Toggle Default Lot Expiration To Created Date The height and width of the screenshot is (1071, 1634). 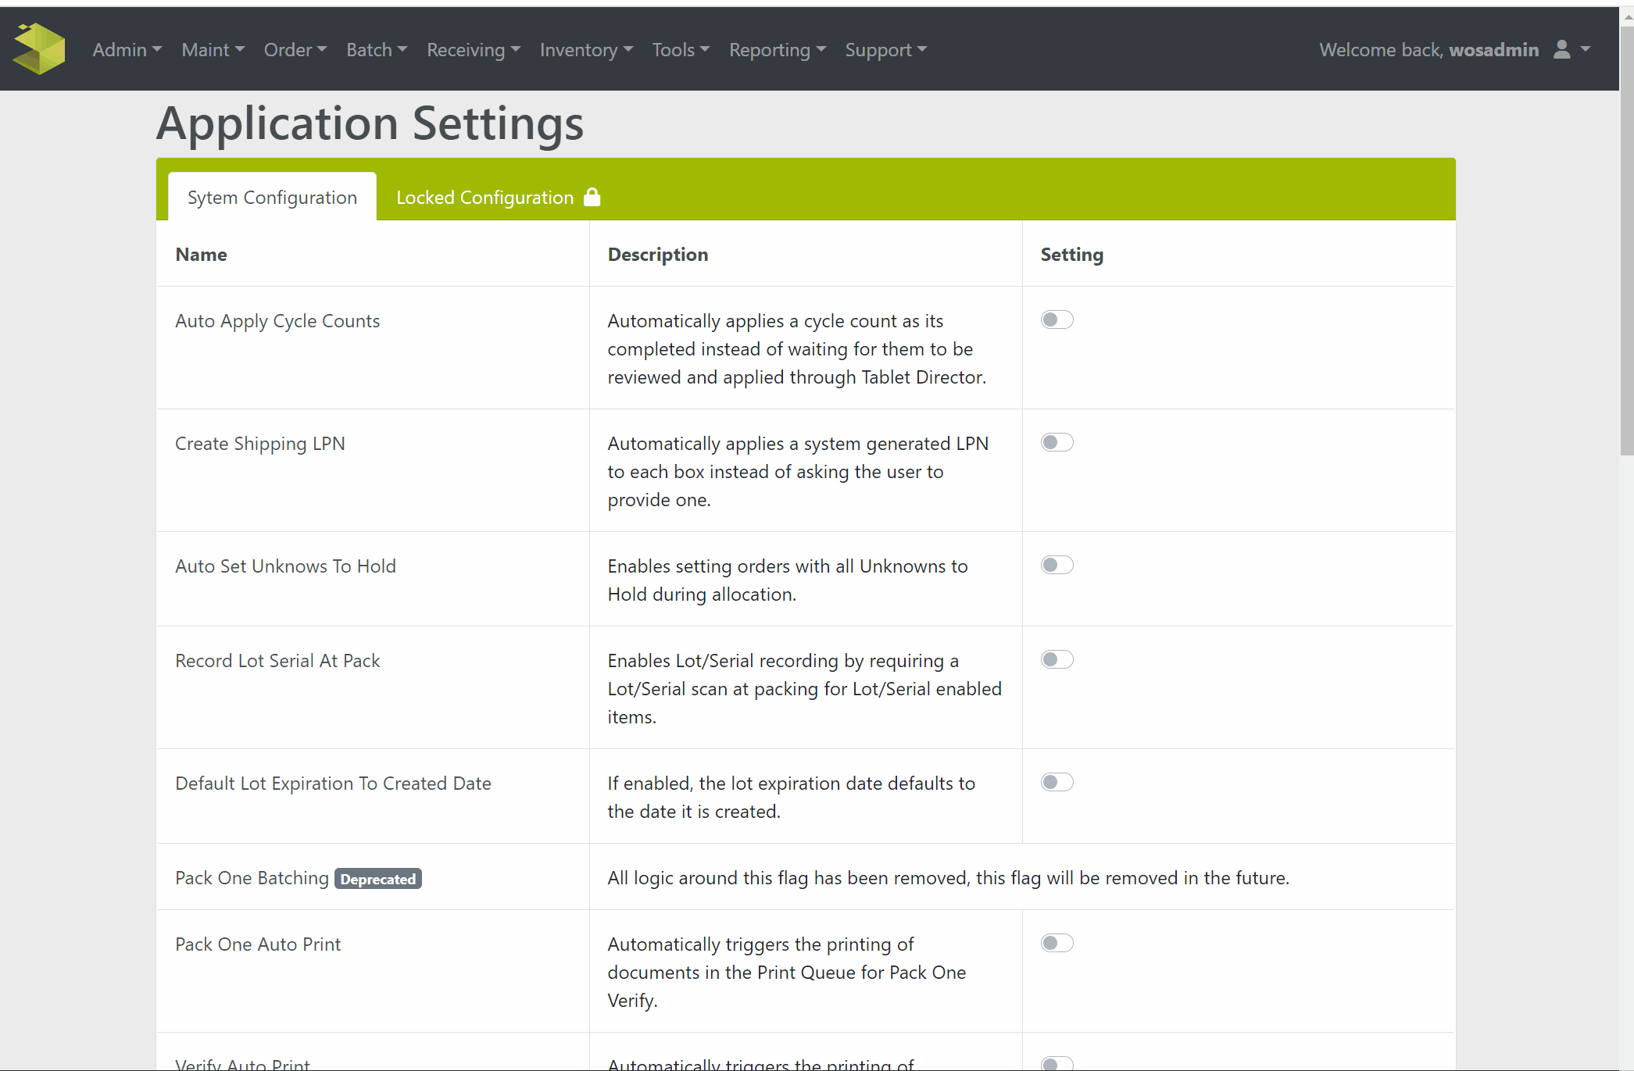tap(1057, 782)
